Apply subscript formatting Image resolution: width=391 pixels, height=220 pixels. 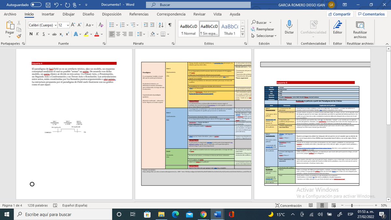[x=61, y=34]
